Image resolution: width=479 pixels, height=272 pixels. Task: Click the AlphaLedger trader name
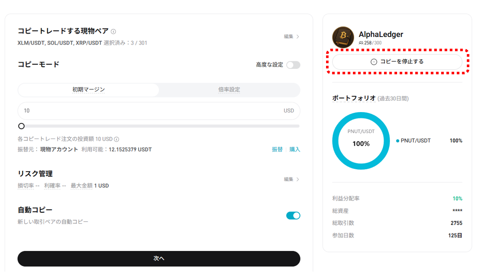tap(381, 34)
